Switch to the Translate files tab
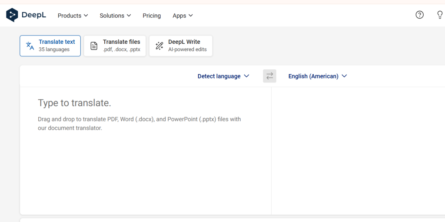445x222 pixels. pos(115,46)
